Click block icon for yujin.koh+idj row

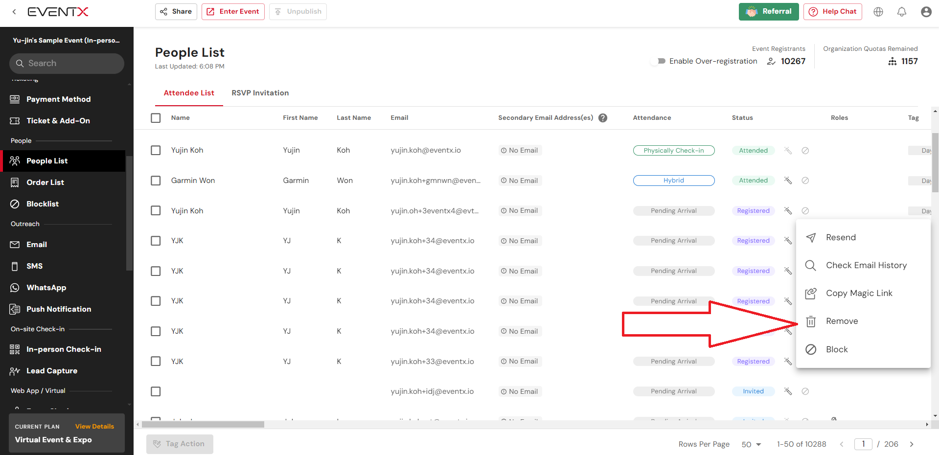tap(805, 391)
